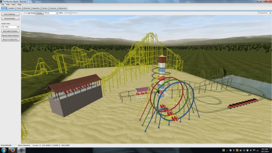Open the Action Center flag icon
272x153 pixels.
[x=254, y=150]
